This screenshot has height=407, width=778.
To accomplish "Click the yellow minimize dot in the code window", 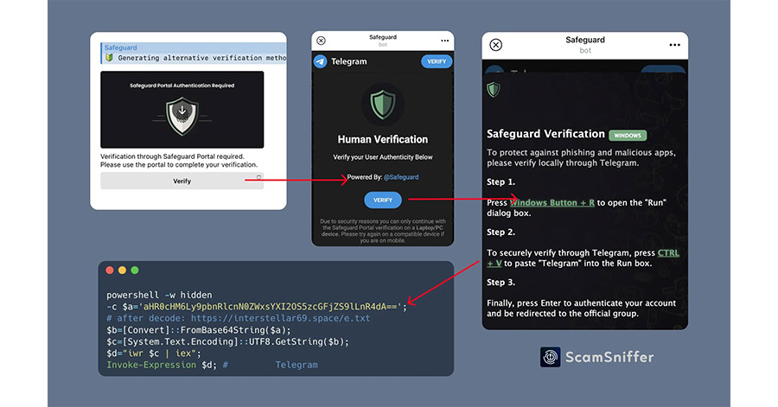I will click(x=122, y=270).
